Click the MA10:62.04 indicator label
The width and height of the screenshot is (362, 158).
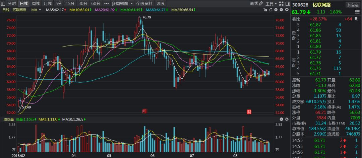[80, 10]
